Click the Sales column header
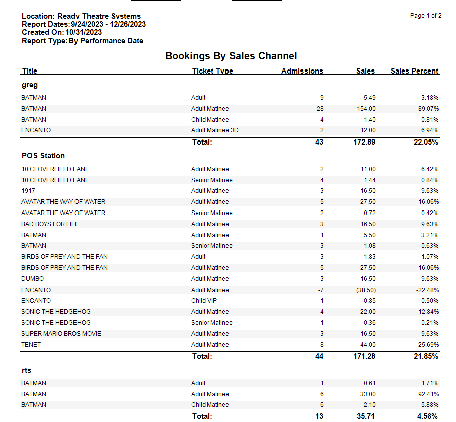The height and width of the screenshot is (422, 456). point(365,71)
